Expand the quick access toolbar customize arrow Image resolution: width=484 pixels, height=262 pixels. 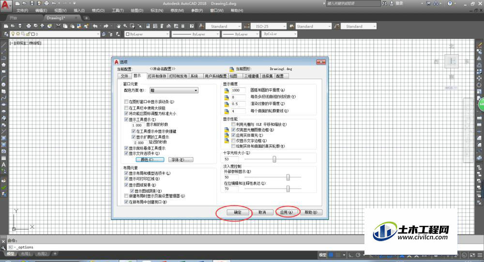pyautogui.click(x=75, y=3)
